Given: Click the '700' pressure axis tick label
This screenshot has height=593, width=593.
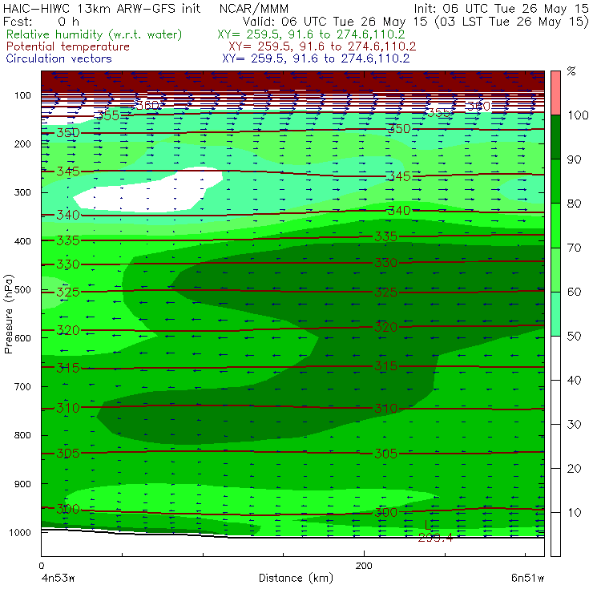Looking at the screenshot, I should coord(22,386).
